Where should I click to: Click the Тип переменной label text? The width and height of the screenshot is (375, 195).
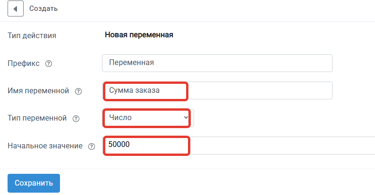tap(37, 118)
